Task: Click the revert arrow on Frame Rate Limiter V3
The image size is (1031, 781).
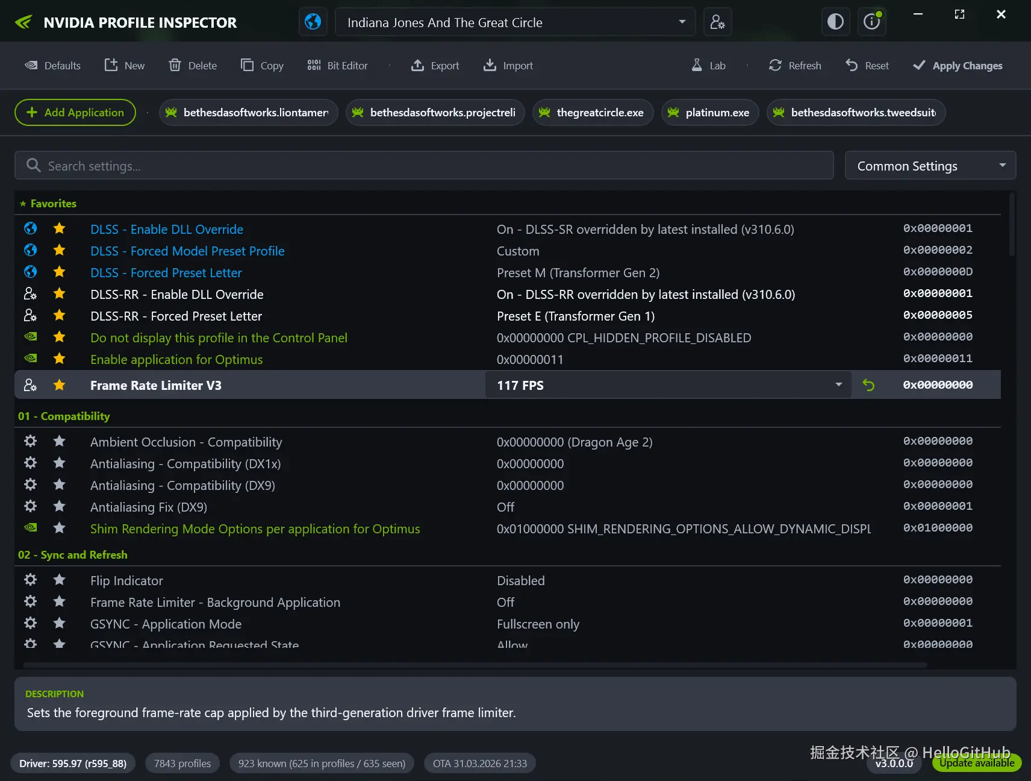Action: (868, 385)
